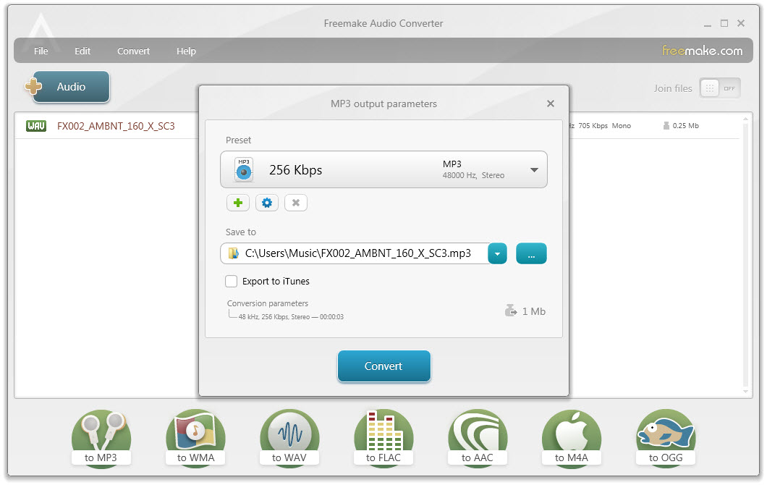Open the Convert menu
This screenshot has width=767, height=485.
coord(133,51)
